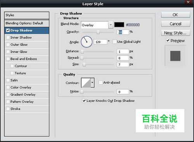
Task: Enable the Contour sub-option checkbox
Action: (x=12, y=66)
